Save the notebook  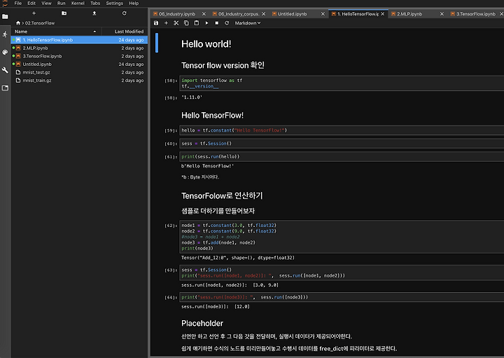[x=156, y=23]
